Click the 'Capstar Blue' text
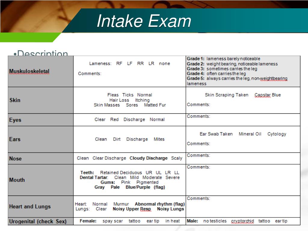The image size is (308, 231). point(268,95)
